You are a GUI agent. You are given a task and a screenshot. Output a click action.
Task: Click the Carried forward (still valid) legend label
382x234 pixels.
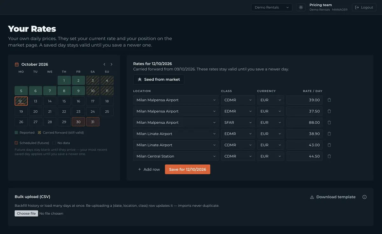pyautogui.click(x=63, y=133)
